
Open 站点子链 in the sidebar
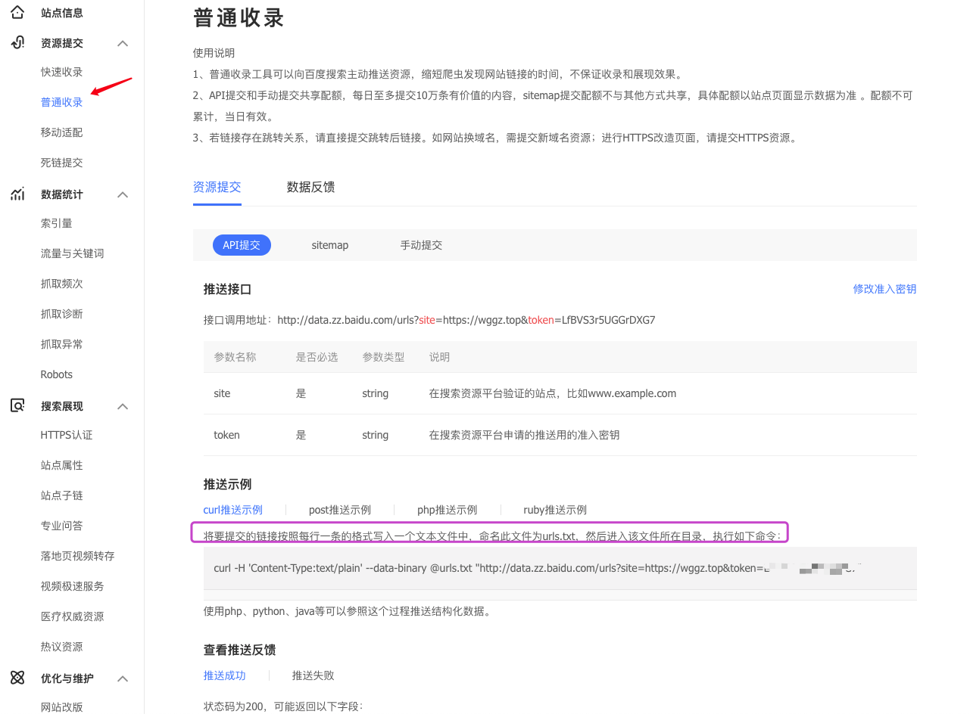coord(62,495)
